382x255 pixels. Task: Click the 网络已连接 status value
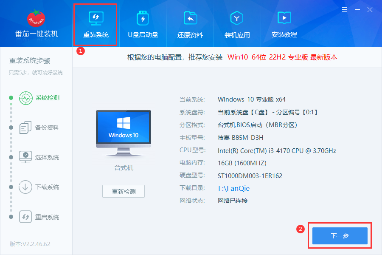[233, 201]
